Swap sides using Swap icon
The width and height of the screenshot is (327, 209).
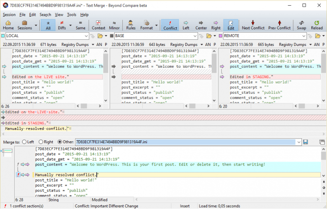pos(301,25)
